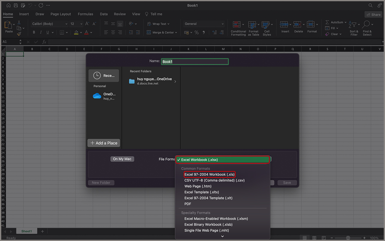Click Format as Table icon
The width and height of the screenshot is (385, 241).
[252, 25]
